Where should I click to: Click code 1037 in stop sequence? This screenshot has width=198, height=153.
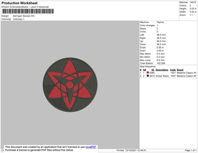tap(173, 73)
